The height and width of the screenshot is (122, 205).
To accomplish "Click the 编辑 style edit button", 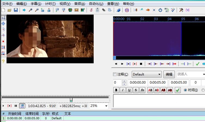I will [x=169, y=74].
